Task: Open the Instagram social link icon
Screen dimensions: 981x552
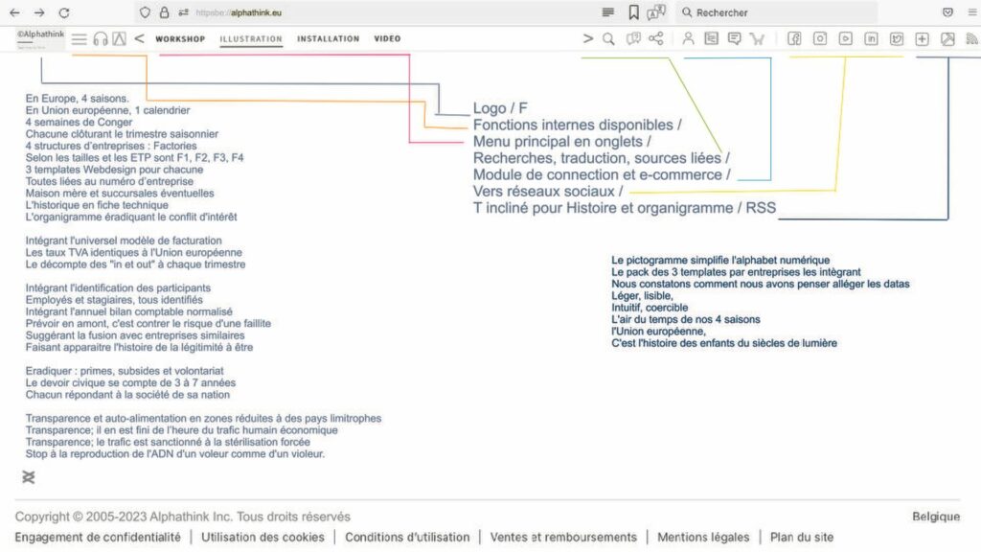Action: click(820, 39)
